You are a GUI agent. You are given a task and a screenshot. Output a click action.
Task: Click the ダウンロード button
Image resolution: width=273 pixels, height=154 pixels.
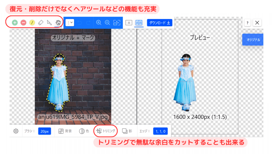click(x=159, y=23)
